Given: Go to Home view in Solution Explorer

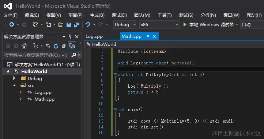Looking at the screenshot, I should 24,46.
